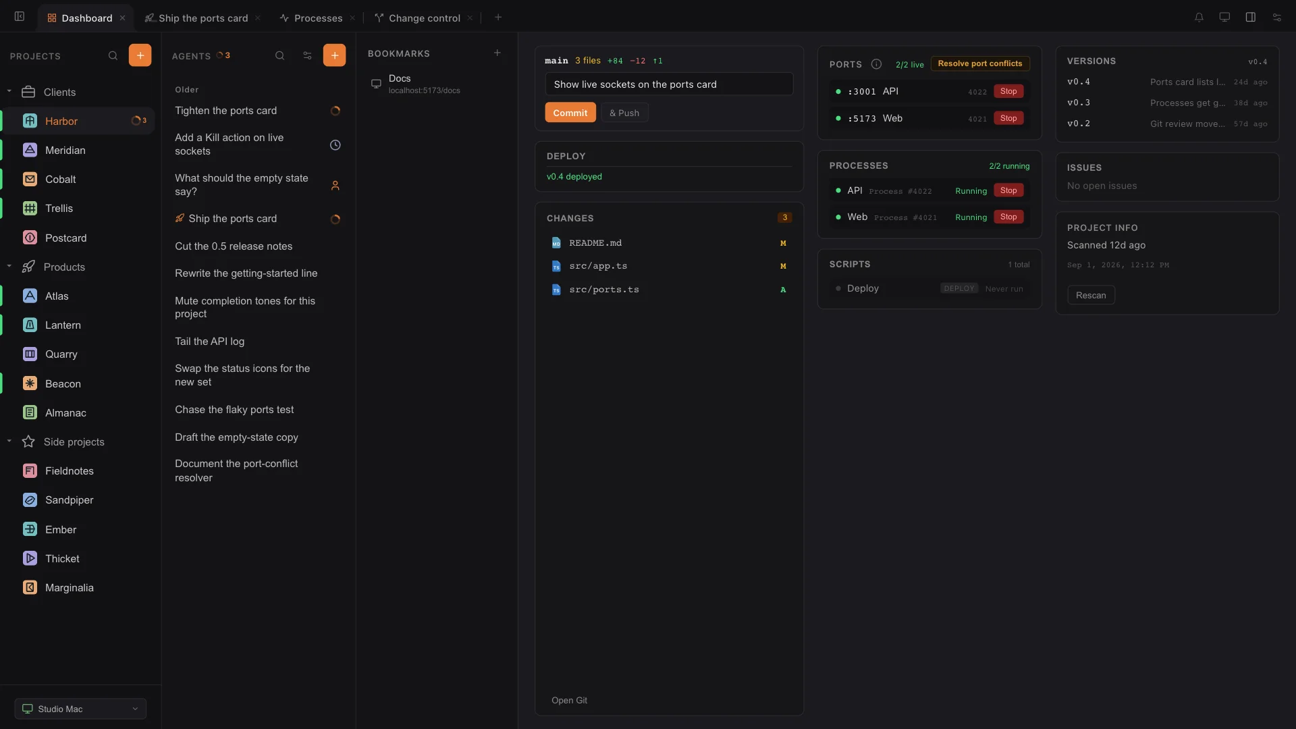This screenshot has height=729, width=1296.
Task: Click the Rescan button
Action: 1091,295
